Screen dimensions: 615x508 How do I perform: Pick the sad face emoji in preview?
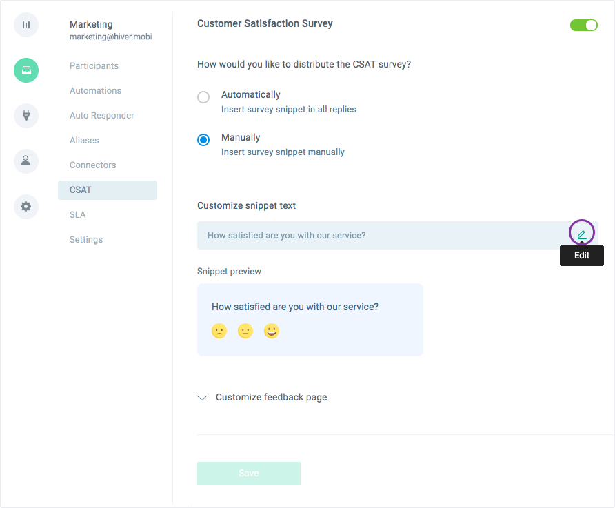pos(219,331)
